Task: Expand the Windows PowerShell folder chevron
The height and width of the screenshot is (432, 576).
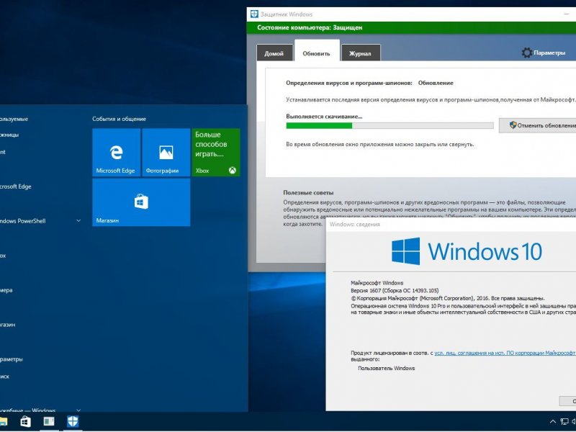Action: point(78,221)
